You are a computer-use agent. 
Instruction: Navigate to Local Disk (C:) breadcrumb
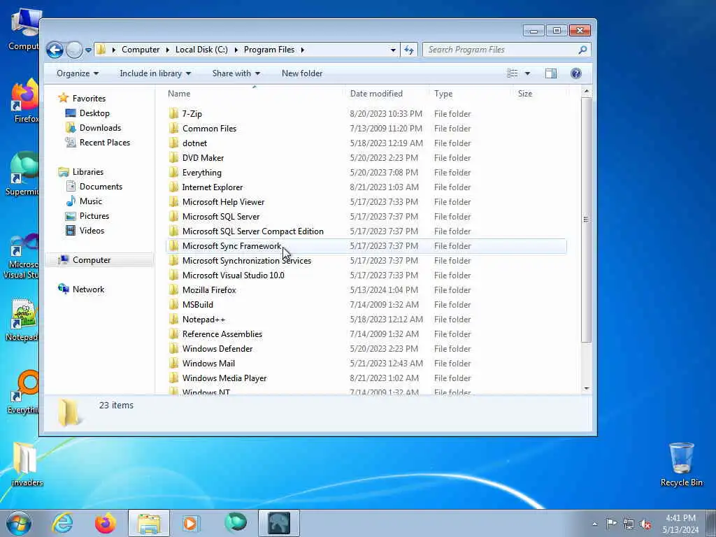201,50
